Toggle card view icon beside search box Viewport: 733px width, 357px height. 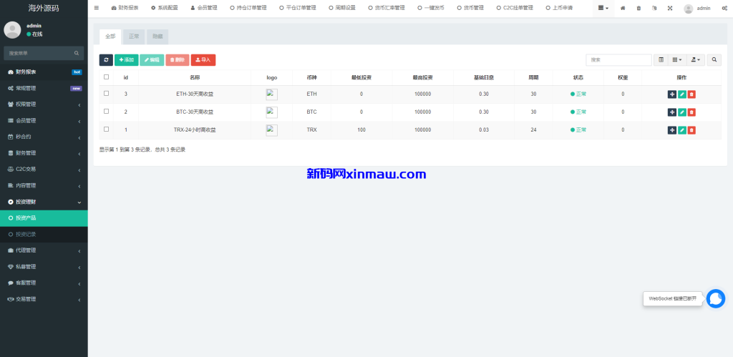[661, 60]
